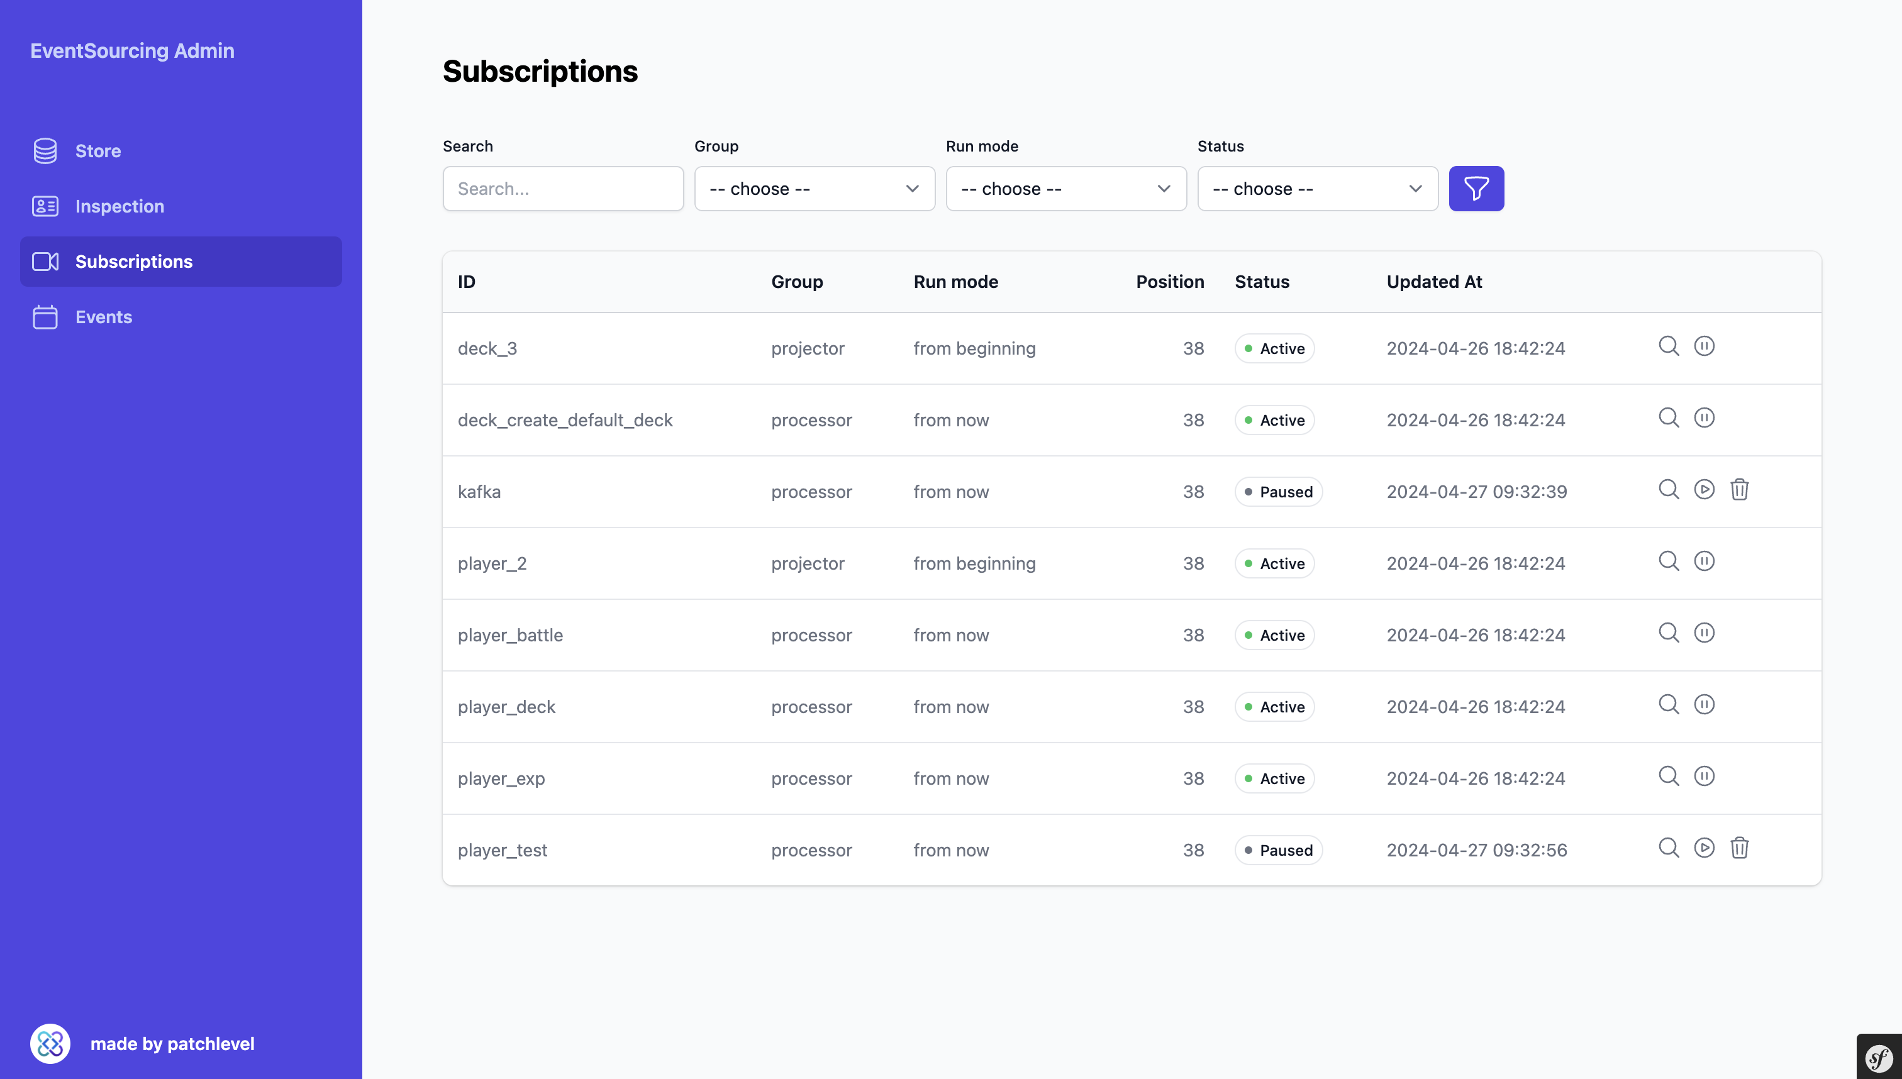Focus the Search input field
Image resolution: width=1902 pixels, height=1079 pixels.
[x=562, y=188]
